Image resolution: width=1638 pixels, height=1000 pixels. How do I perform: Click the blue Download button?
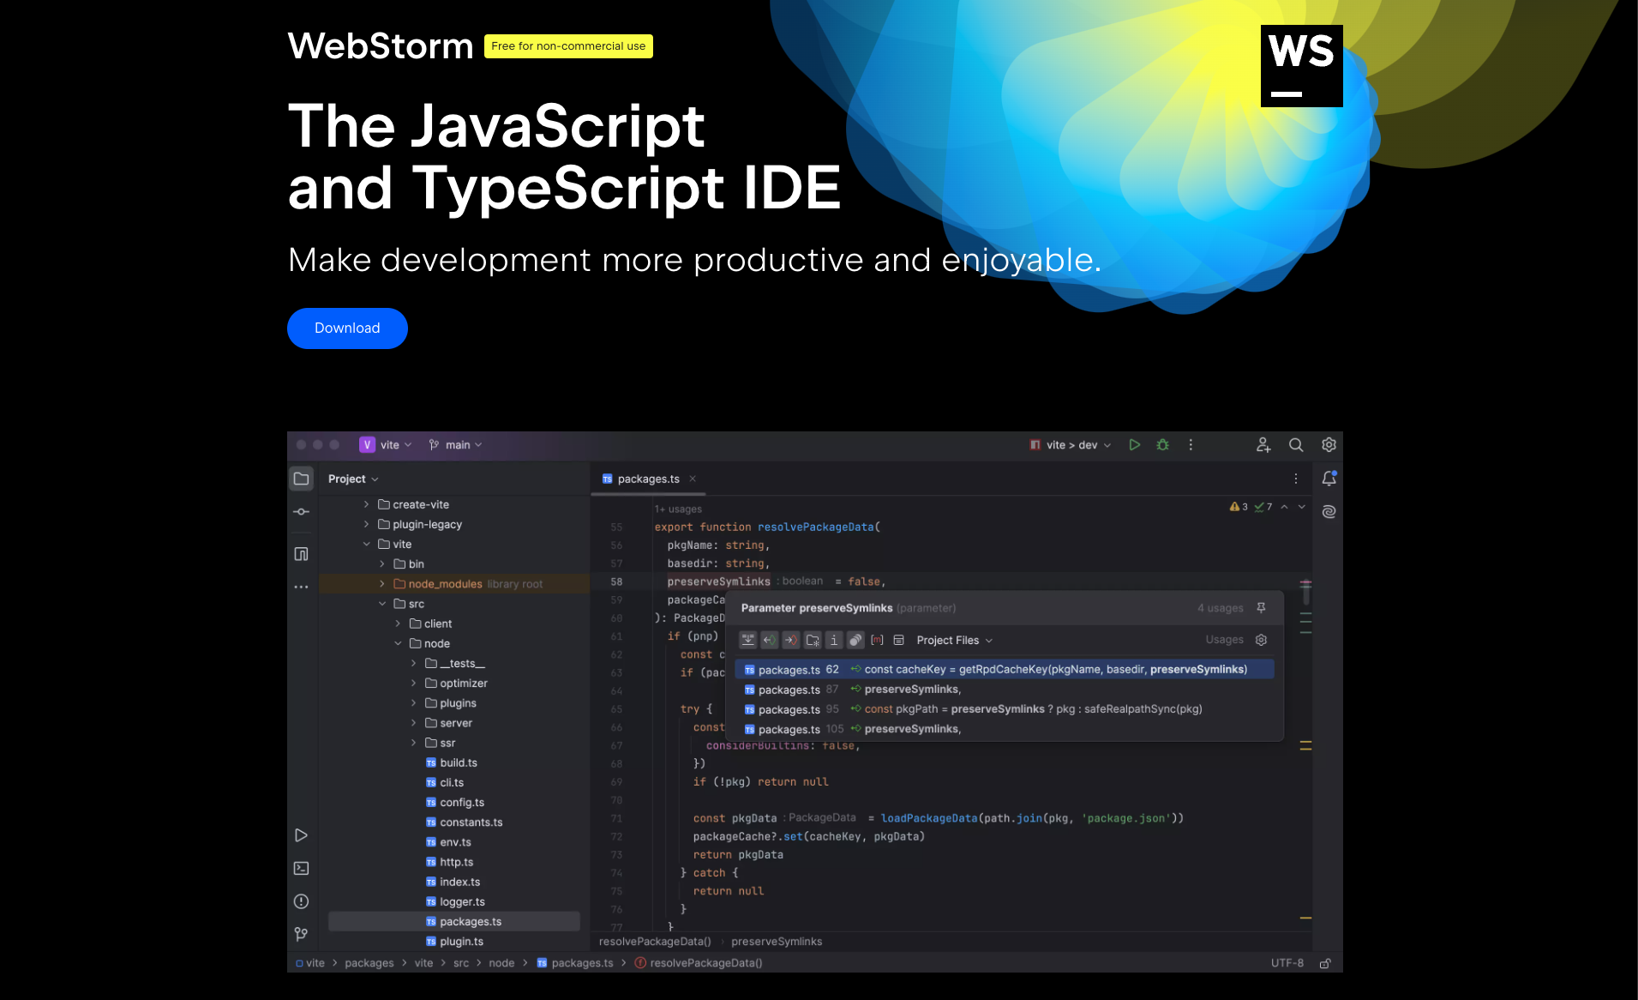(347, 328)
